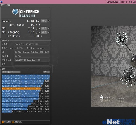
Task: Click the Ref. Match value 99.4 %
Action: point(36,25)
